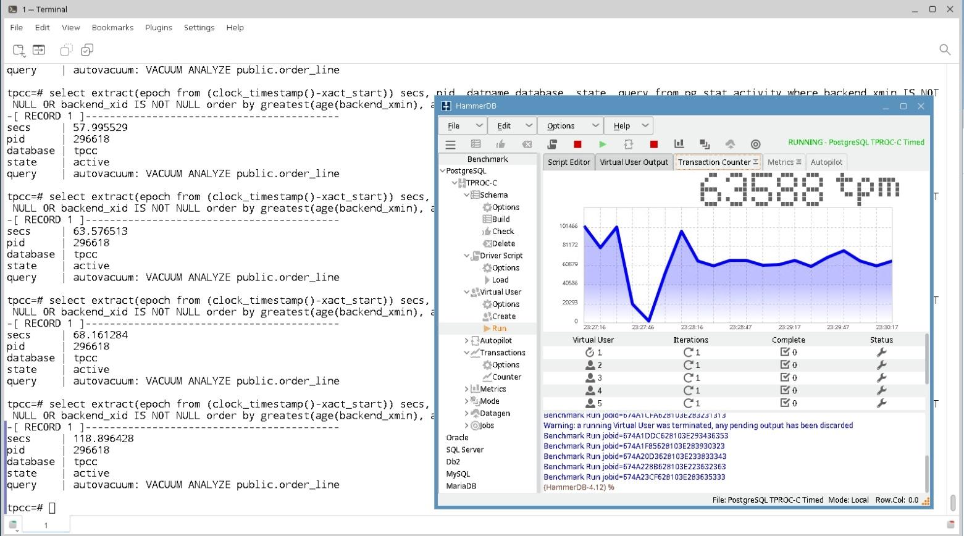Click the first red stop icon in toolbar
Viewport: 964px width, 536px height.
[577, 144]
